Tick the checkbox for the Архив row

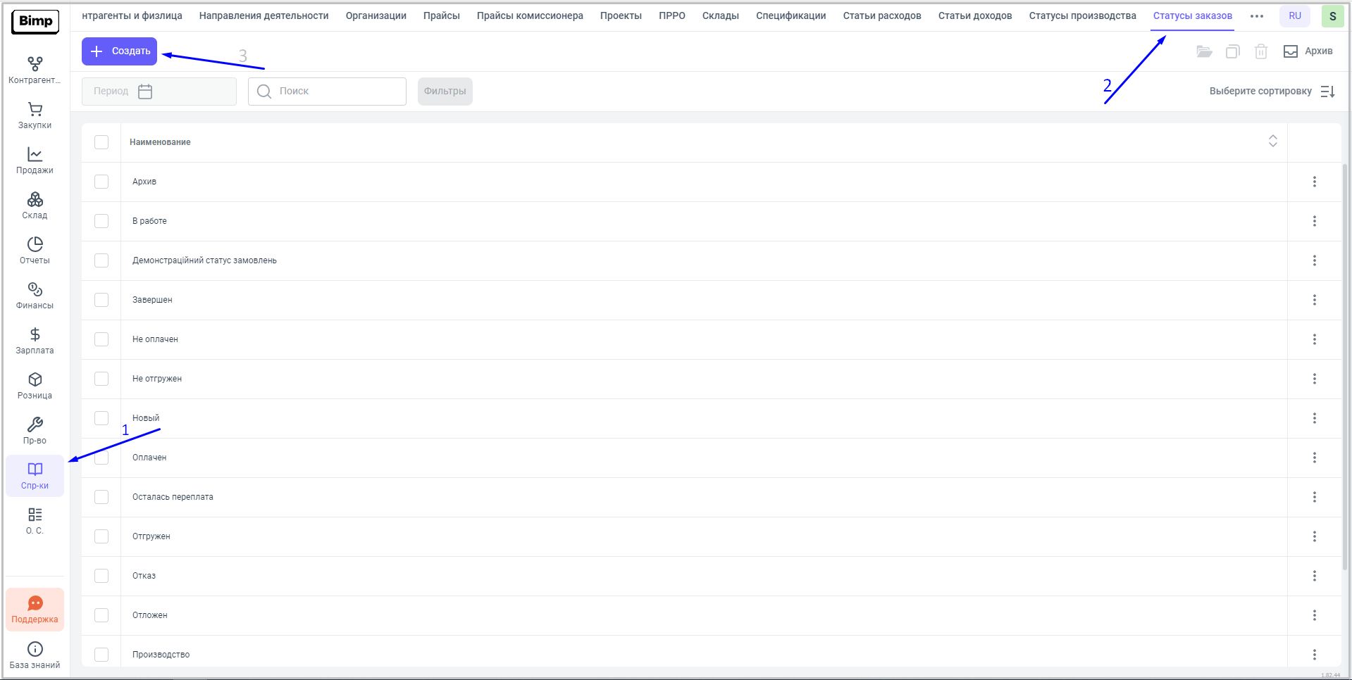[x=101, y=182]
